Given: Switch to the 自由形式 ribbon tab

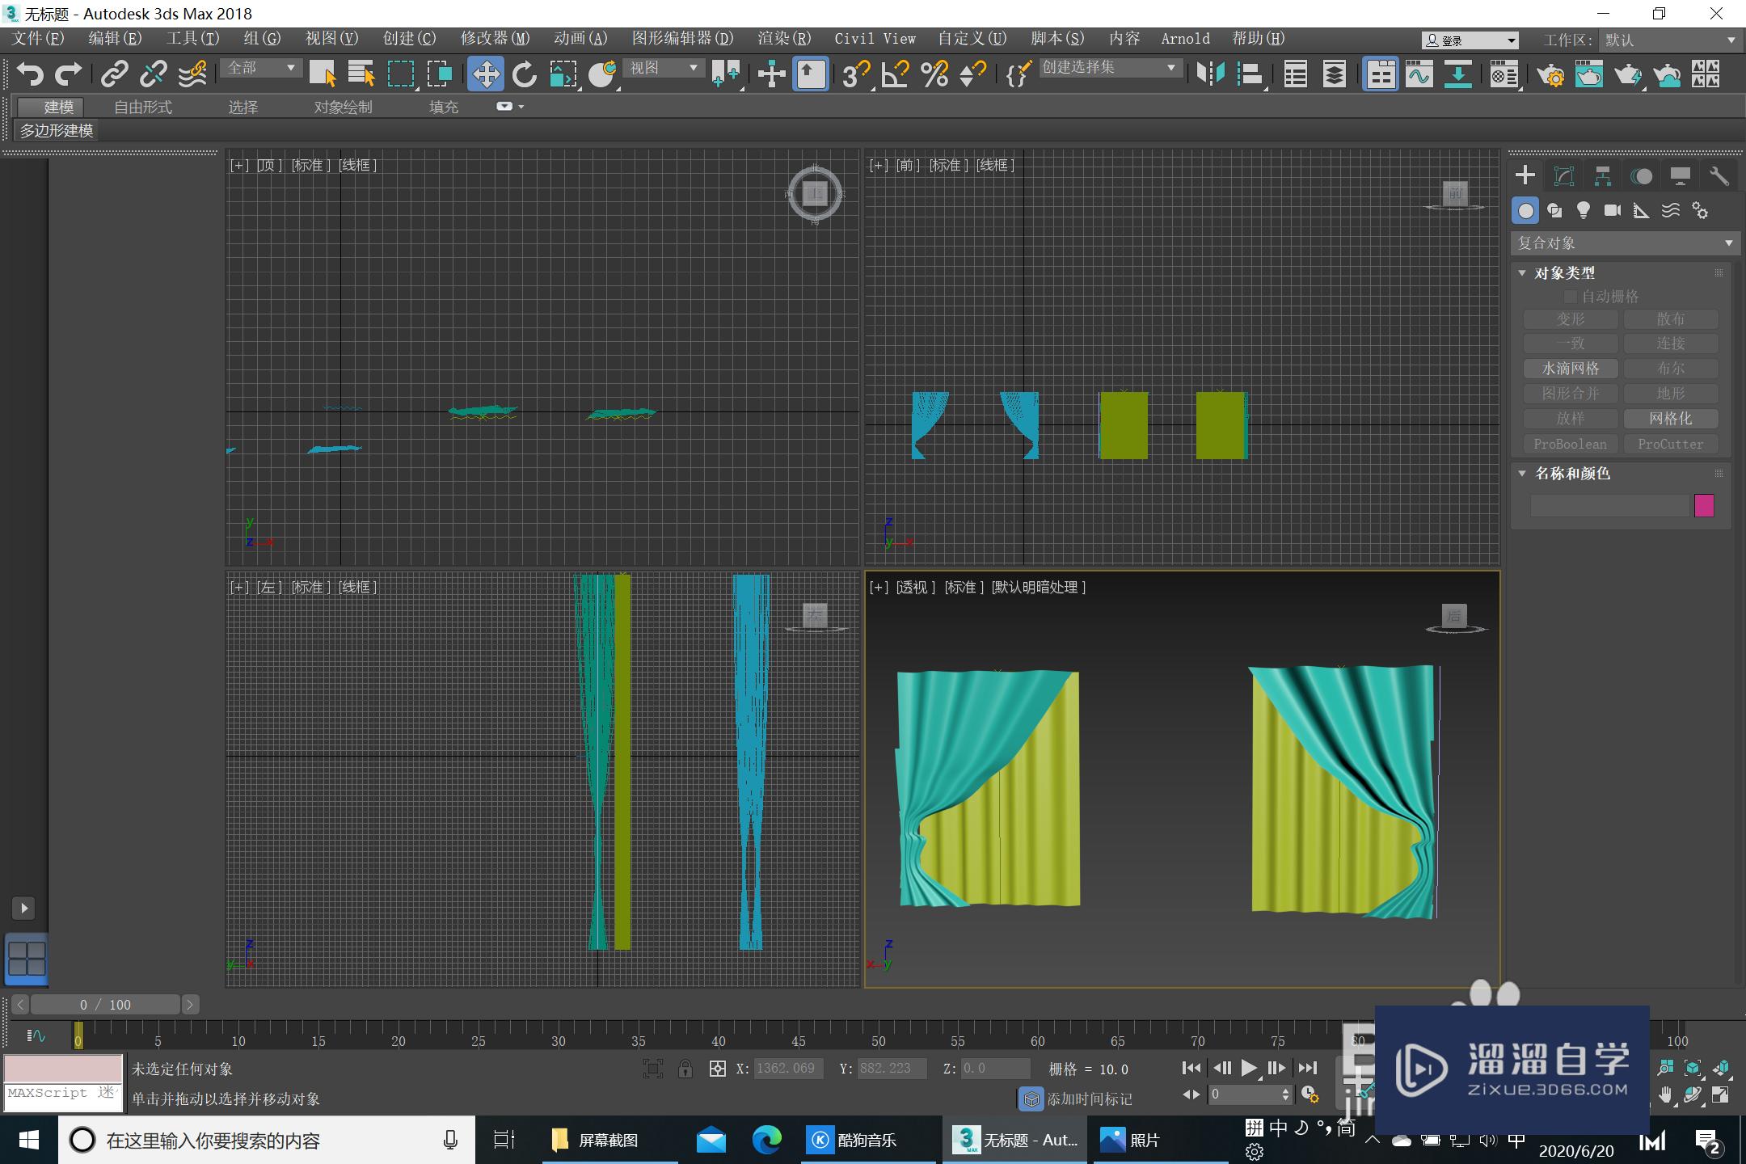Looking at the screenshot, I should coord(143,107).
